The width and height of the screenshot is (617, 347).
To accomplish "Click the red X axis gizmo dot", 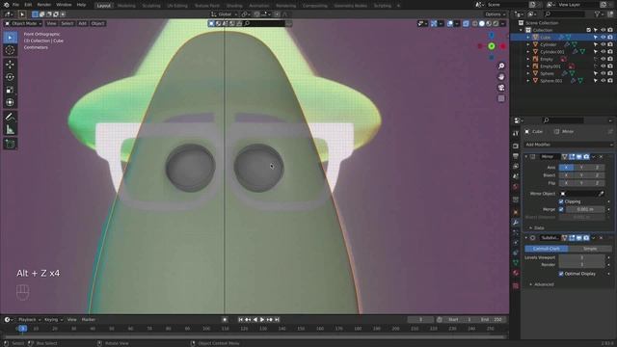I will click(503, 46).
